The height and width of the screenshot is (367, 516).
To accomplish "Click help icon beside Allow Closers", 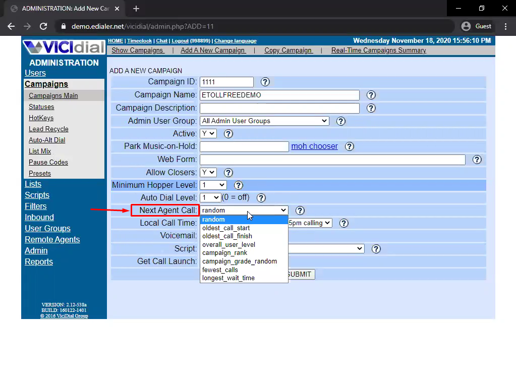I will pyautogui.click(x=228, y=173).
